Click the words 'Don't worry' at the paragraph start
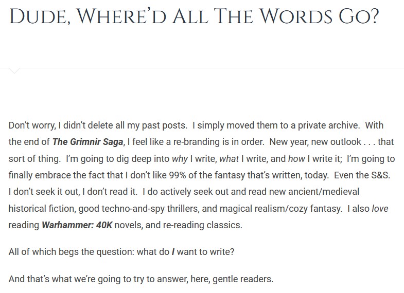 point(32,125)
